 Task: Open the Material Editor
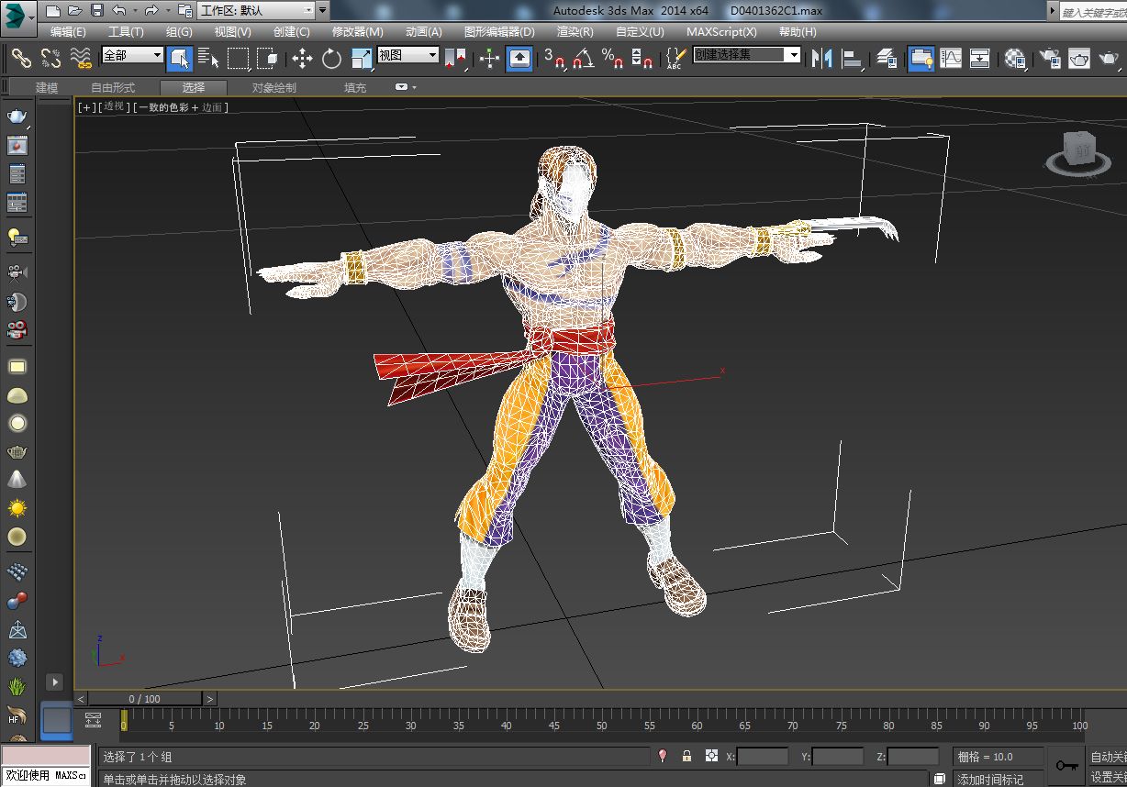point(1014,59)
